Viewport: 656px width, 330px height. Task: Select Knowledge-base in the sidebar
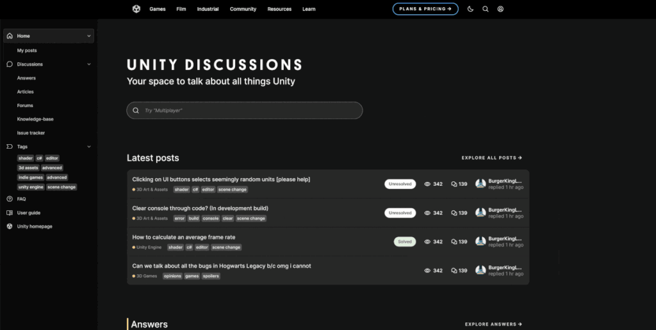pos(35,119)
